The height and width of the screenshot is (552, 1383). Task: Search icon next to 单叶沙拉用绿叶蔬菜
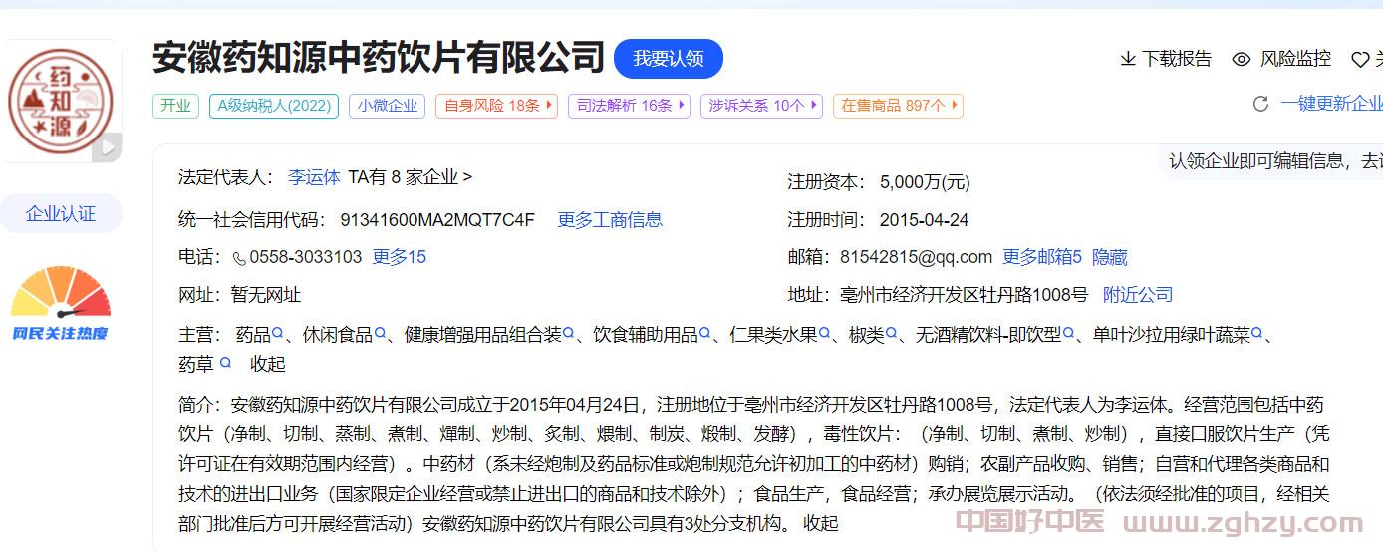click(x=1256, y=334)
